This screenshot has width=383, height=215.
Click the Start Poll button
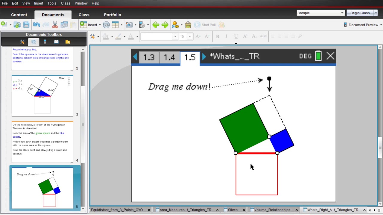[x=205, y=25]
